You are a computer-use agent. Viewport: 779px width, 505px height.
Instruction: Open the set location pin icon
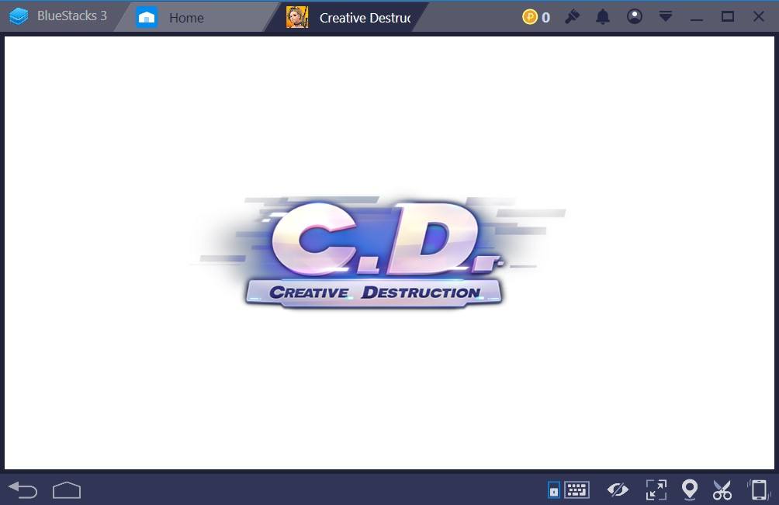click(x=690, y=489)
